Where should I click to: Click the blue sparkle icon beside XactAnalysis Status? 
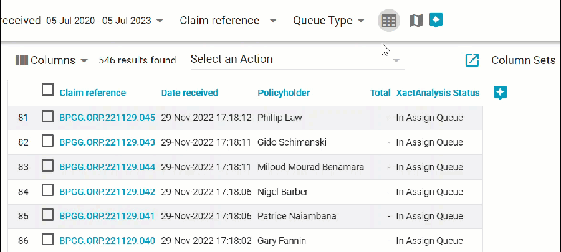pyautogui.click(x=500, y=93)
